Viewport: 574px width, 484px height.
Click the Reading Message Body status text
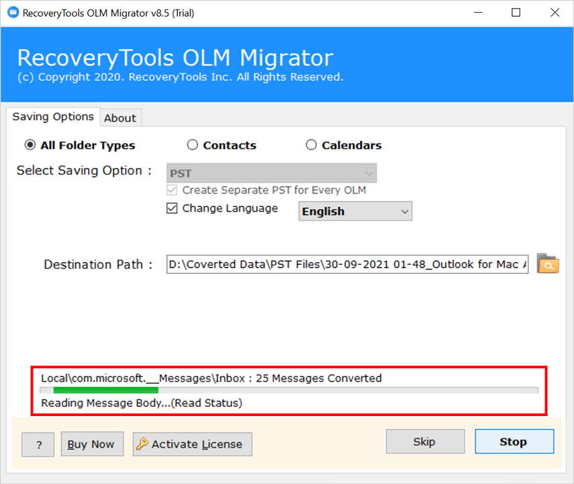142,403
